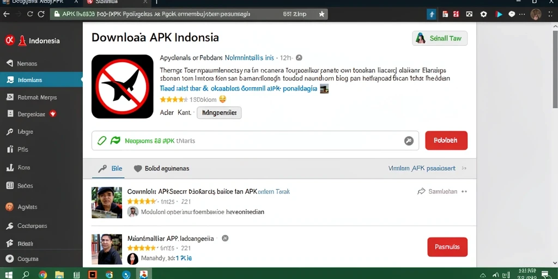Click the round icon inside search field

[409, 141]
